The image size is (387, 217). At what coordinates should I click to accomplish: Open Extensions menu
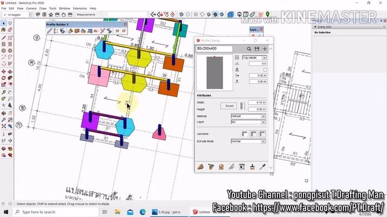point(80,8)
